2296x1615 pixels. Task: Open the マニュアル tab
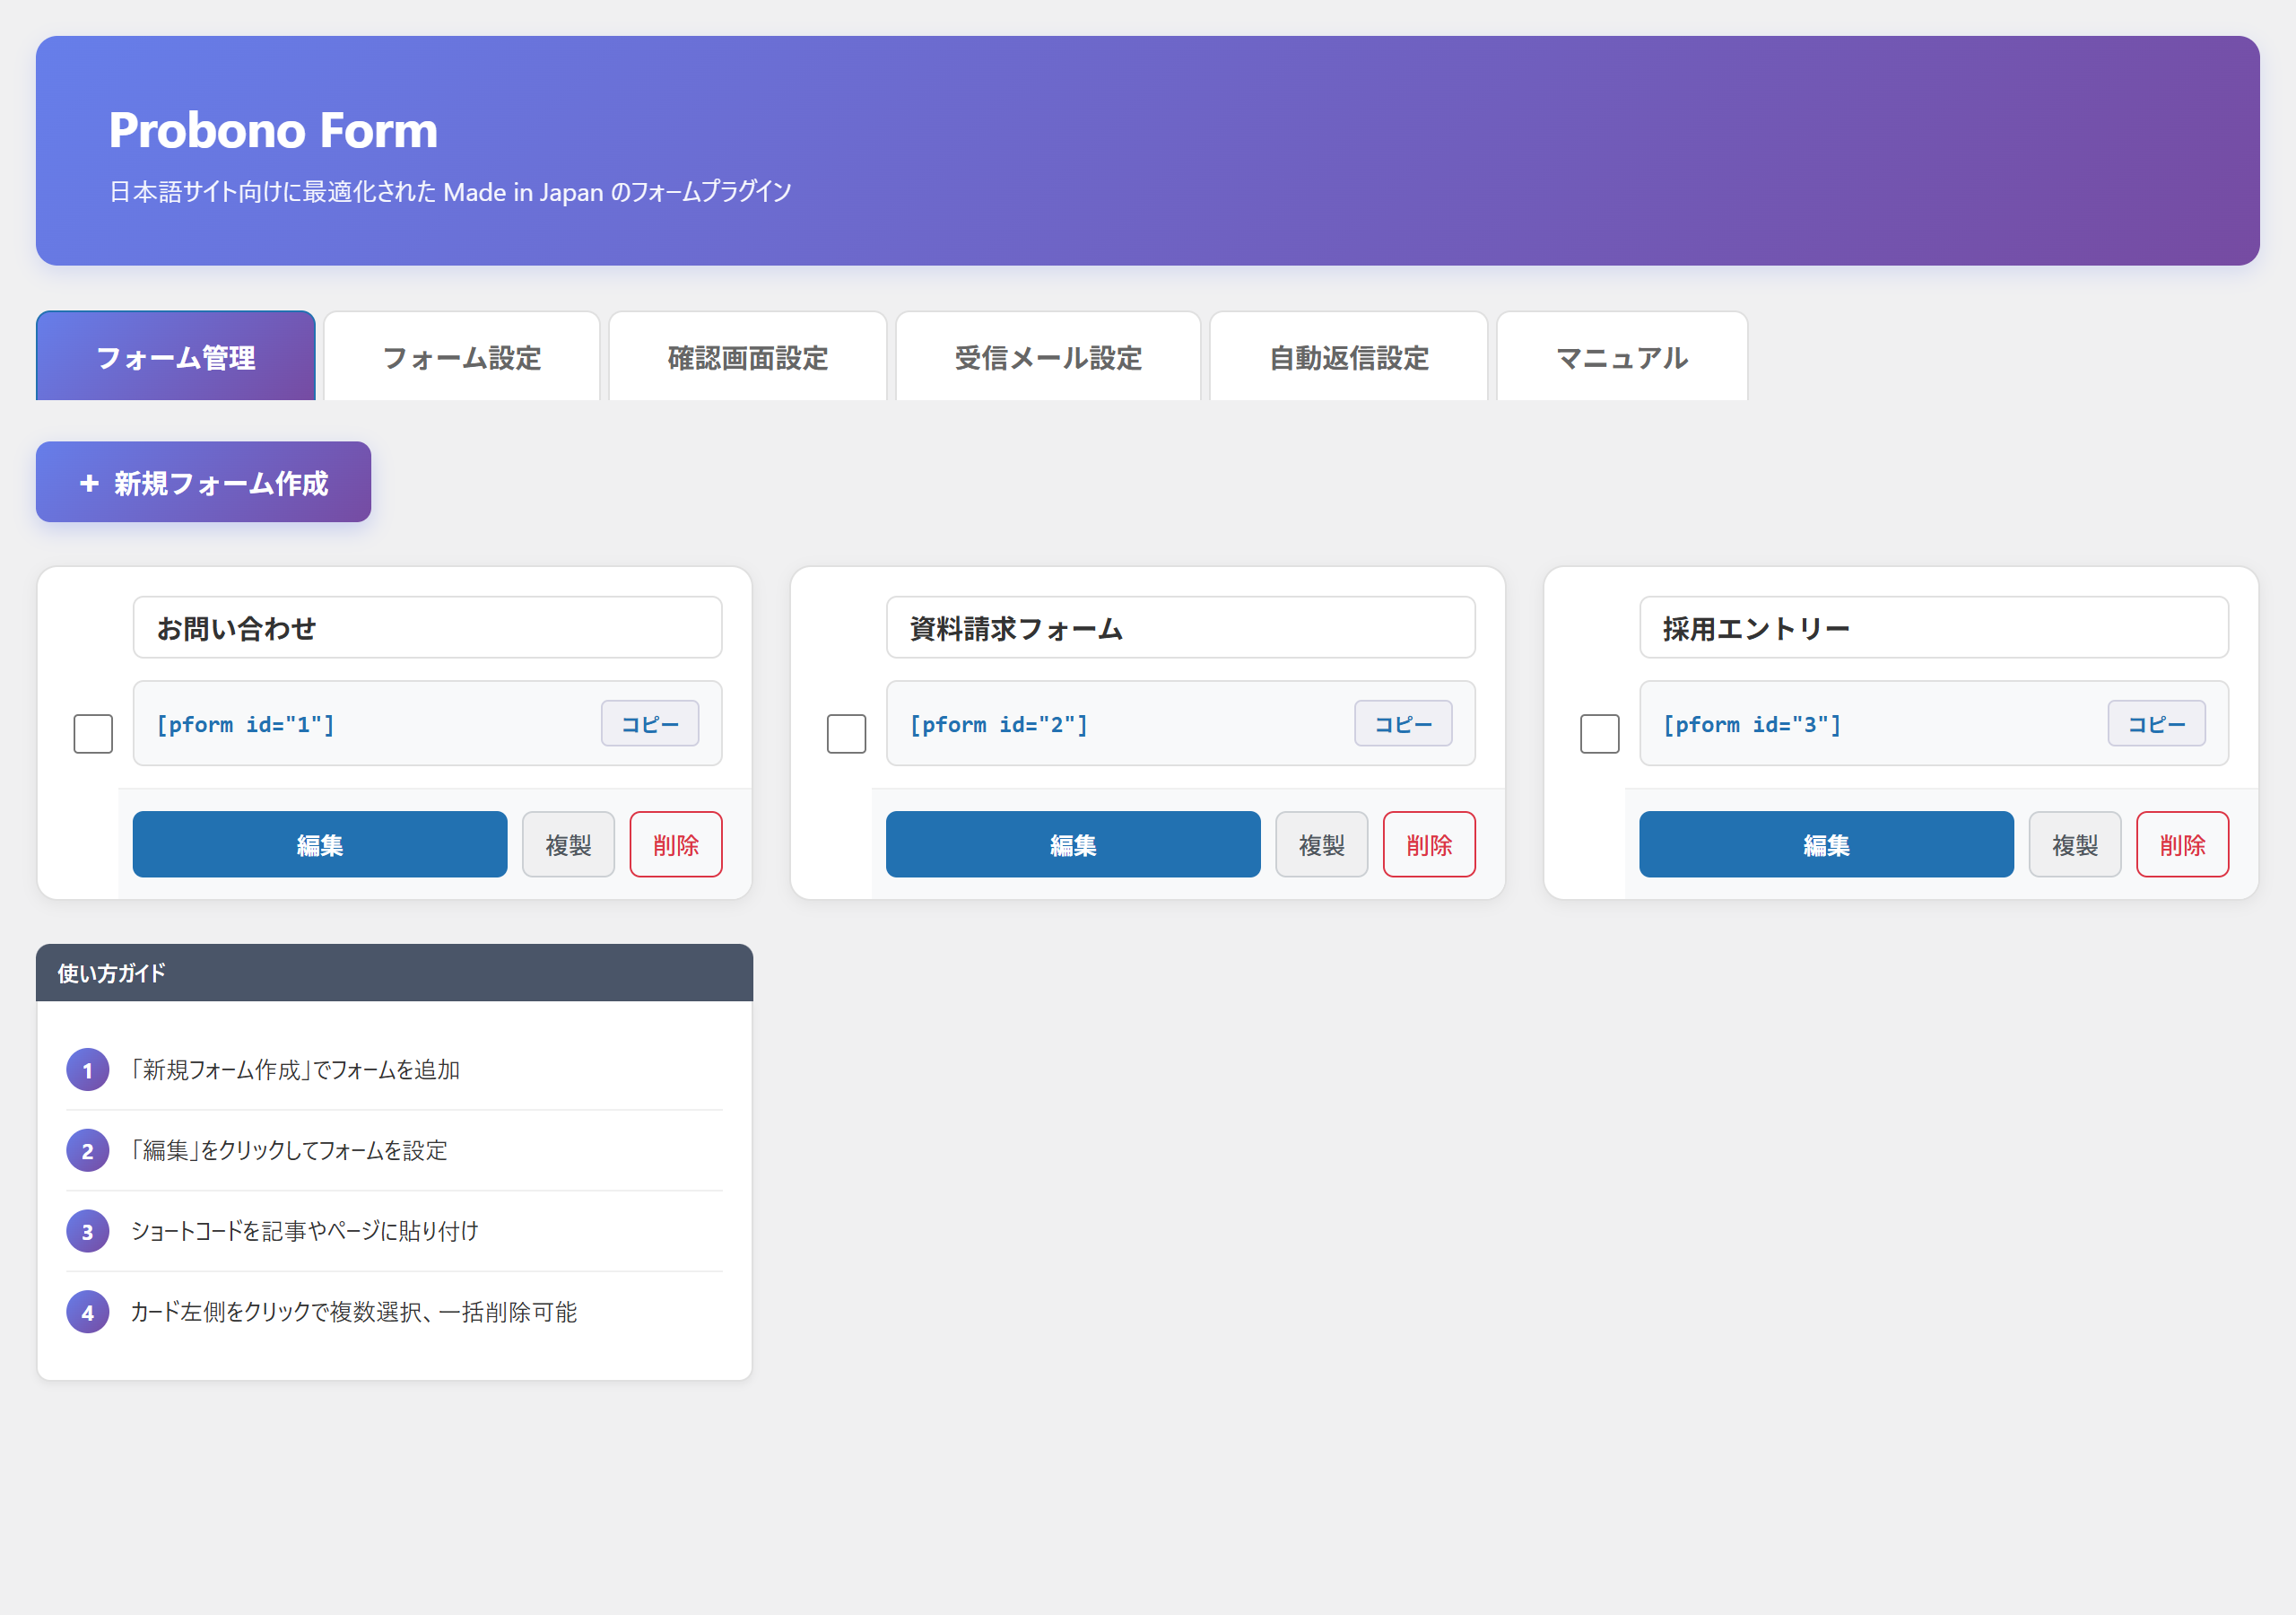click(1622, 356)
